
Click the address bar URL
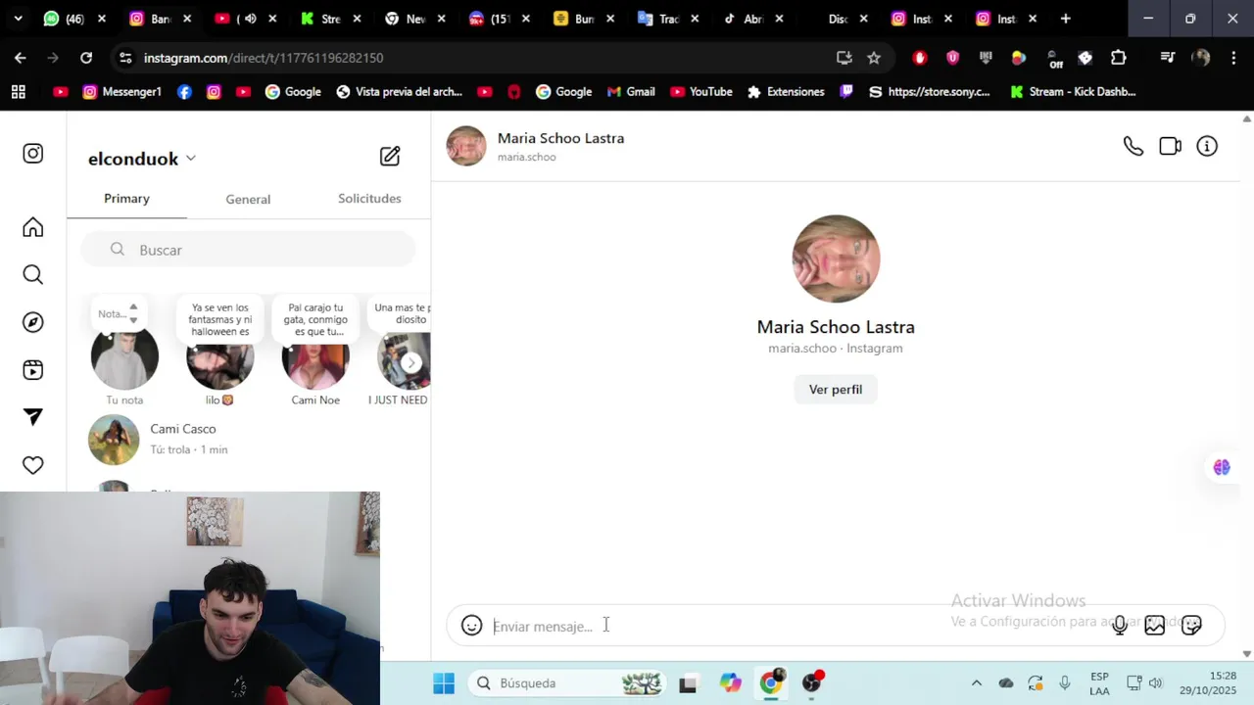[264, 58]
